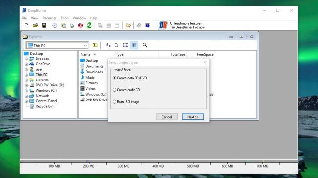Image resolution: width=318 pixels, height=178 pixels.
Task: Expand the Dropbox tree node
Action: [26, 59]
